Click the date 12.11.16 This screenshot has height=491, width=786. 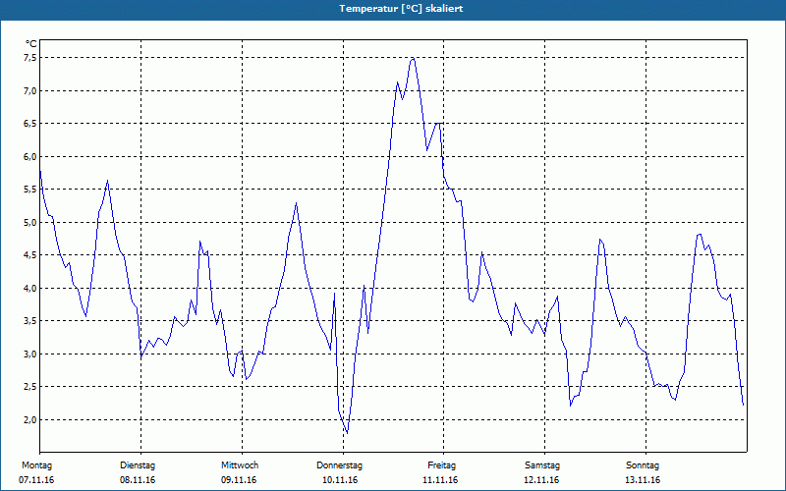tap(541, 480)
